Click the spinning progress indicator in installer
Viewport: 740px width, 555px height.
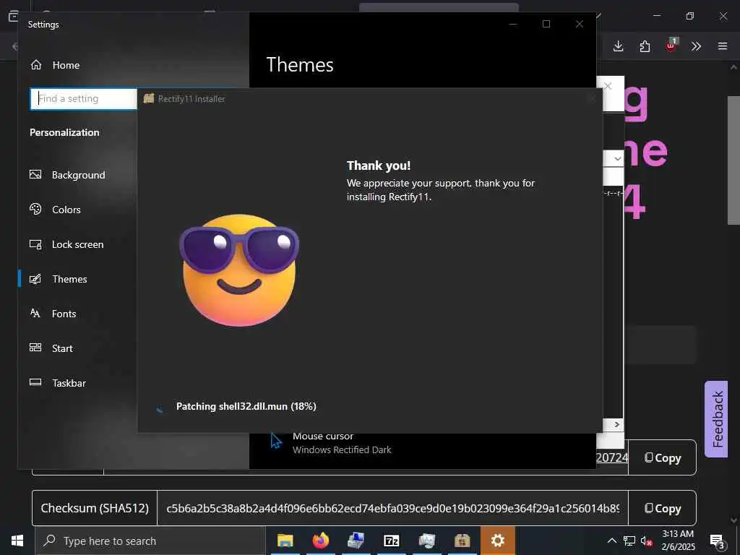point(160,408)
